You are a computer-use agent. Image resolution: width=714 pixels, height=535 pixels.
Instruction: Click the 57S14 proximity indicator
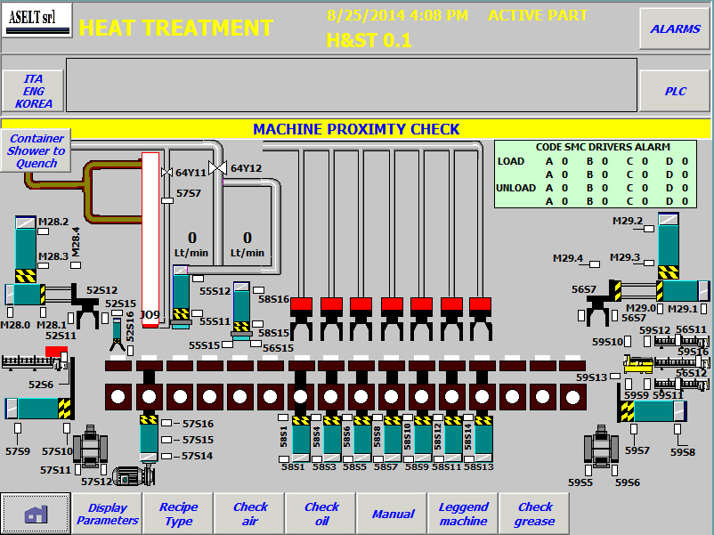(166, 456)
